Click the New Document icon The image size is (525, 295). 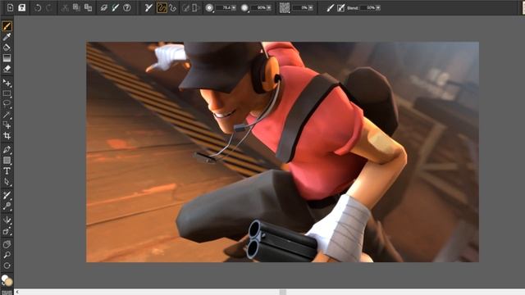10,7
